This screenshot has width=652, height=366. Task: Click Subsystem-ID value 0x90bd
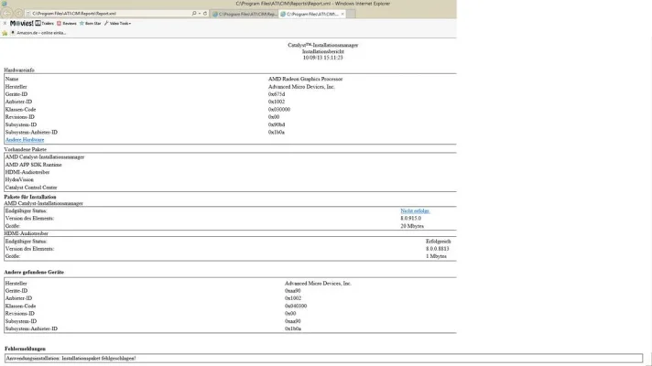coord(277,124)
